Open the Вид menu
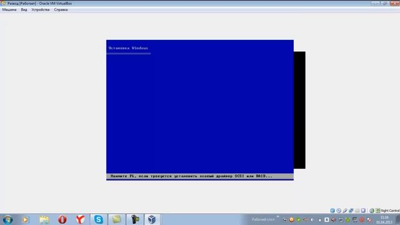The width and height of the screenshot is (400, 225). (24, 10)
